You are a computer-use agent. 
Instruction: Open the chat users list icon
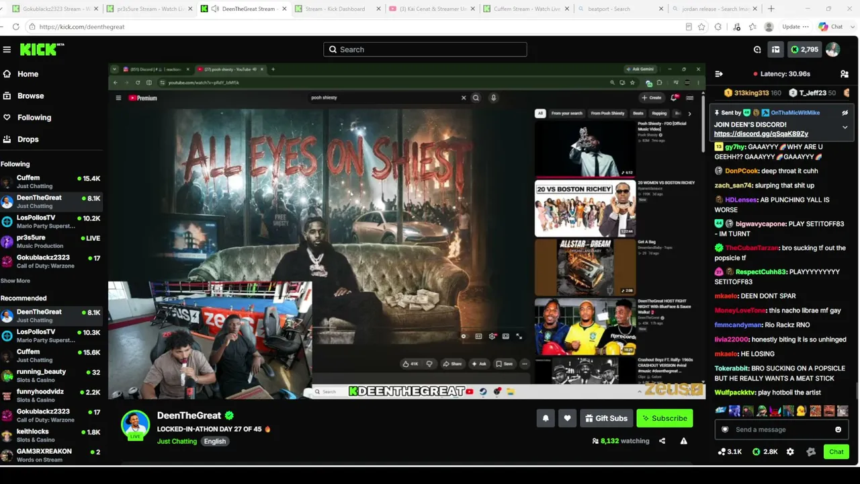[x=845, y=74]
